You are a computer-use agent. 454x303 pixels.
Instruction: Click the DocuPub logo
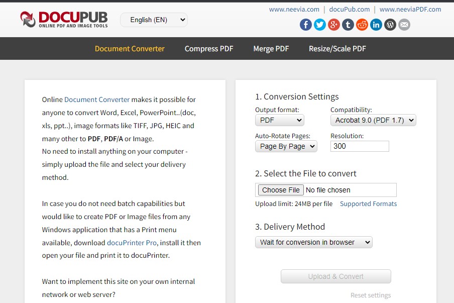pos(64,20)
